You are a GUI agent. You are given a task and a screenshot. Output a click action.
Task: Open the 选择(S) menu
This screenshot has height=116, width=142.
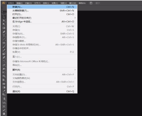46,3
